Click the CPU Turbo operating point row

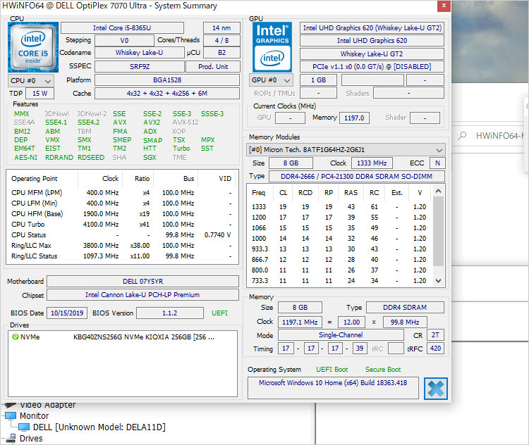[x=121, y=225]
